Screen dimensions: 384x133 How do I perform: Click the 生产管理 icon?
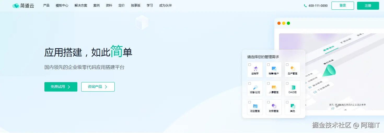(x=293, y=69)
